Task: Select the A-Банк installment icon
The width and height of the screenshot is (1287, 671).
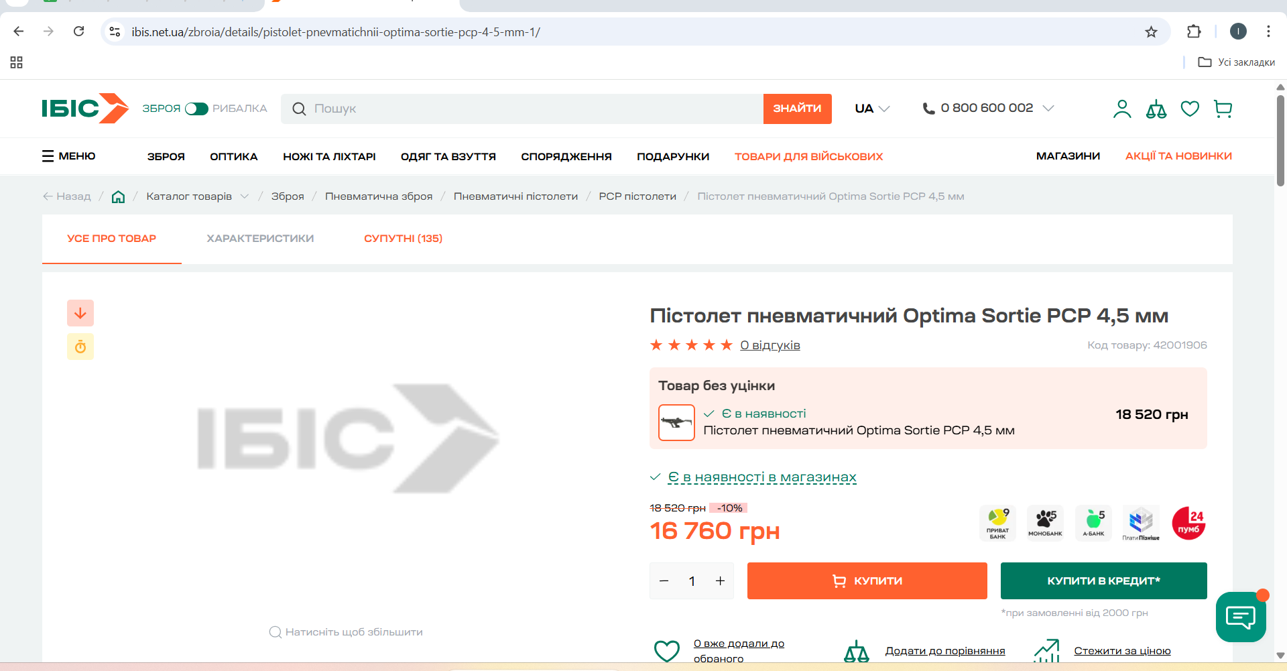Action: pos(1093,524)
